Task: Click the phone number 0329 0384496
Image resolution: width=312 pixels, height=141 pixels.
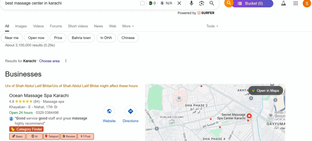Action: (x=47, y=113)
